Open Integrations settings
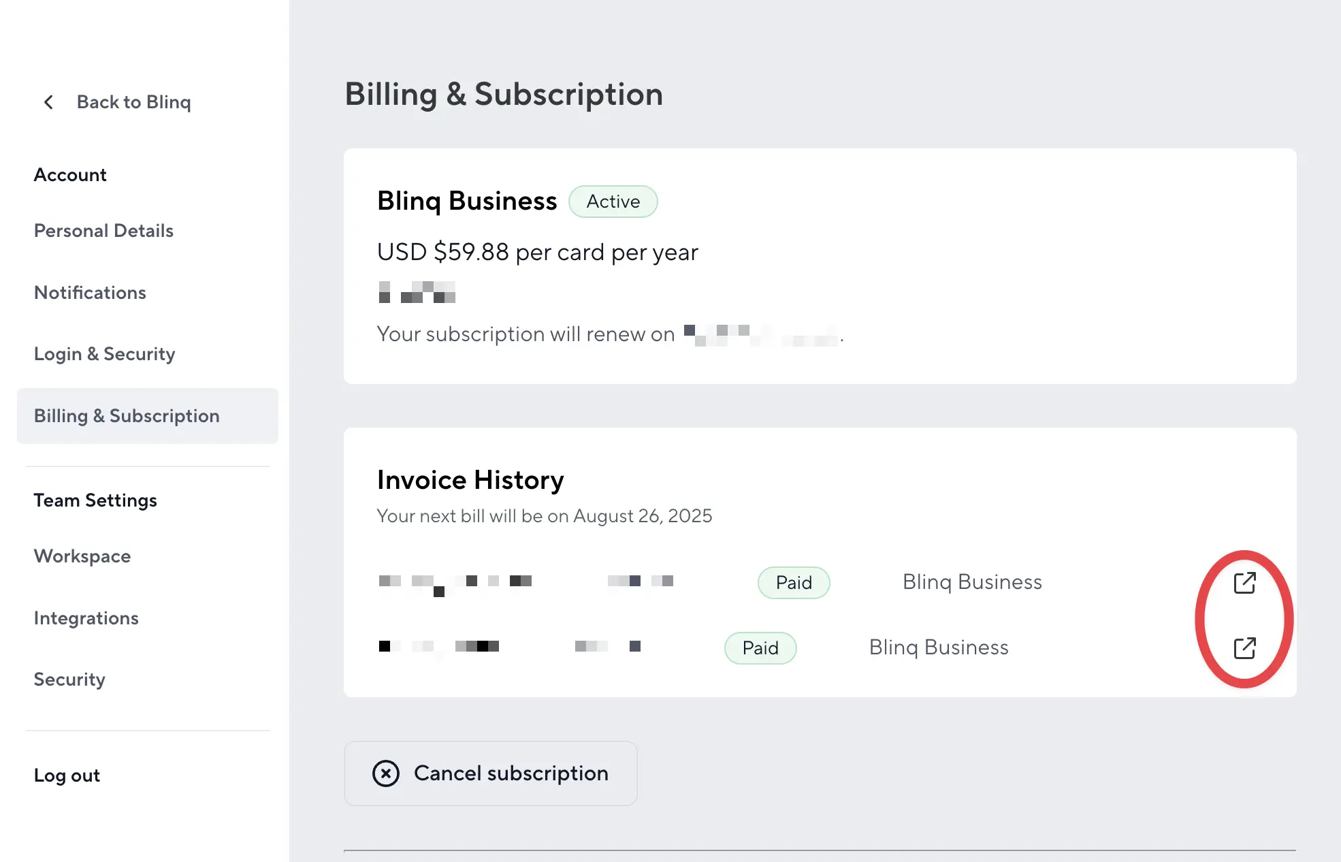 tap(86, 618)
